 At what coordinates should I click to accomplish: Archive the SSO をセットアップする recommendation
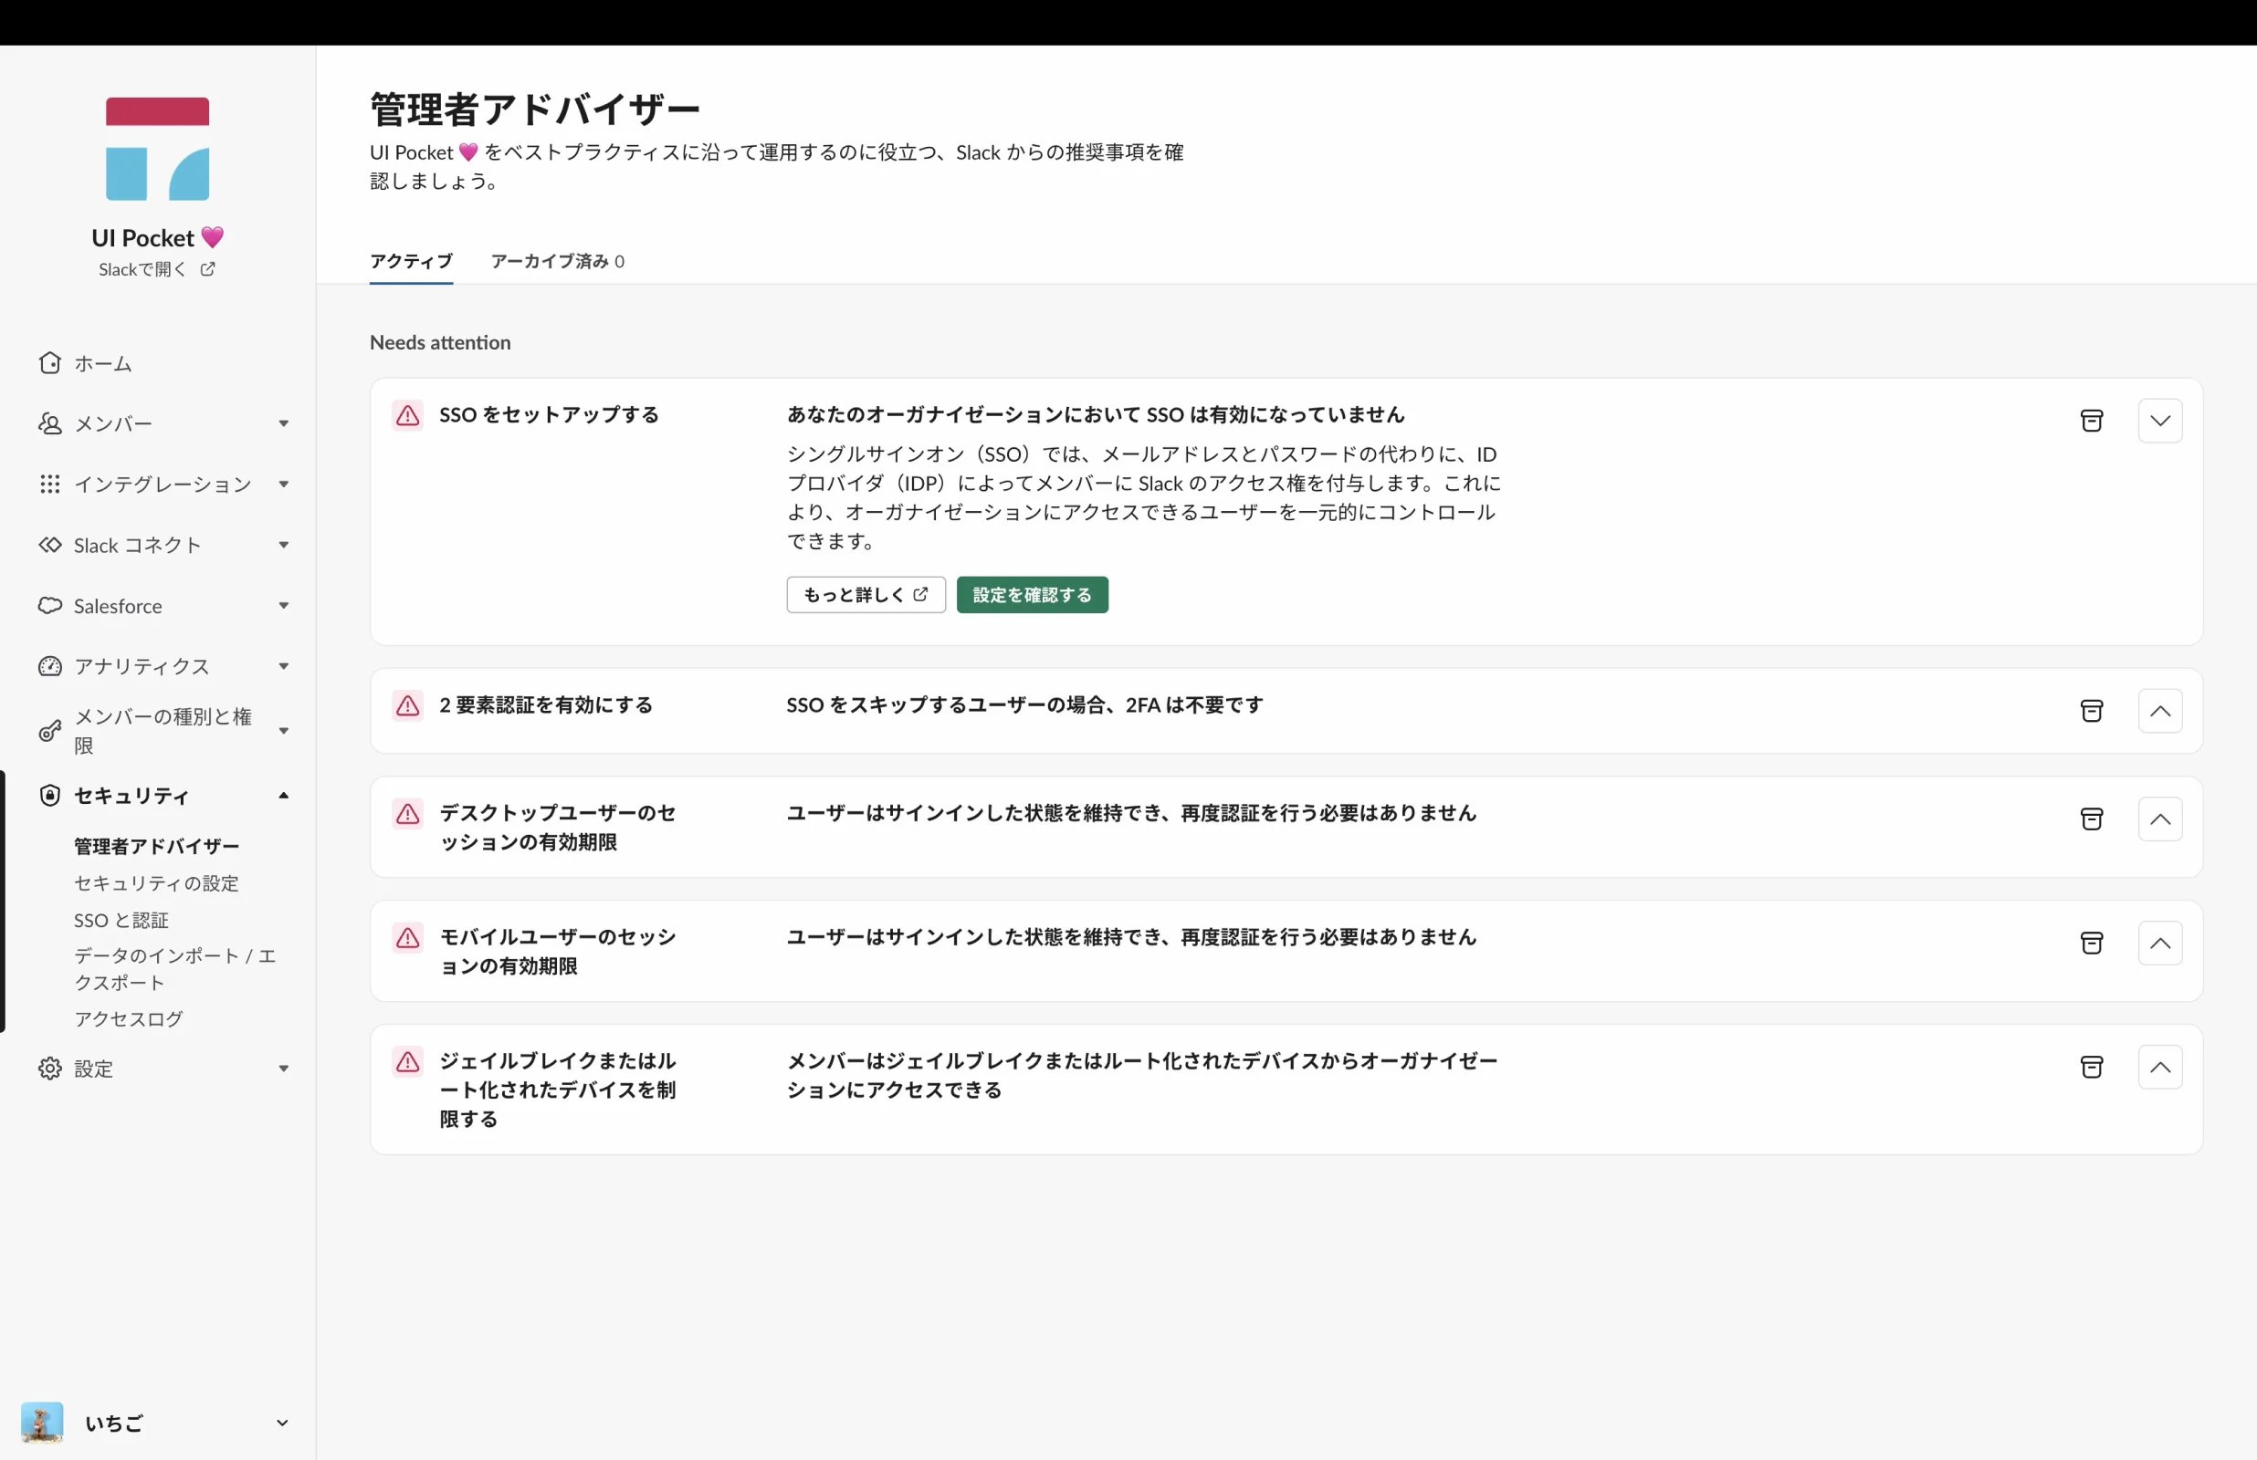[x=2091, y=421]
